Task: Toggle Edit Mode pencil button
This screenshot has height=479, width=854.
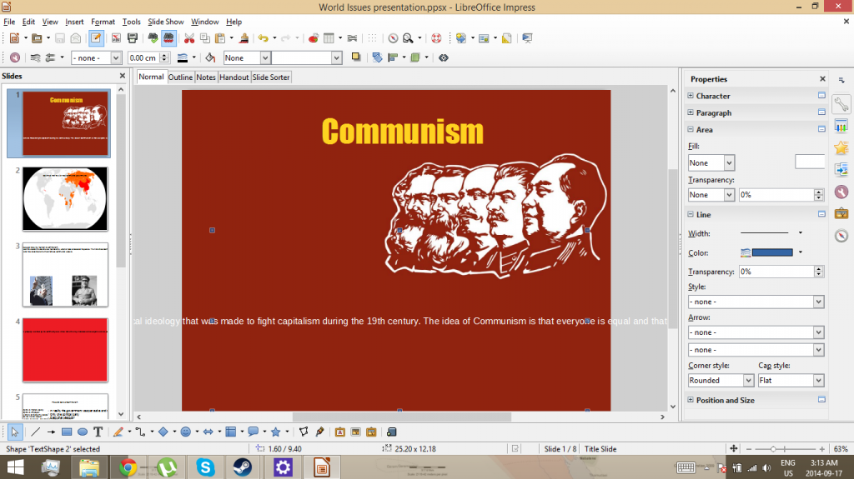Action: [96, 38]
